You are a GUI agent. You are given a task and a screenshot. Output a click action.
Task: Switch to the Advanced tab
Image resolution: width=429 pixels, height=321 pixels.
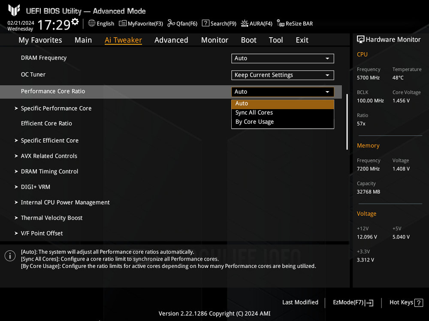171,40
